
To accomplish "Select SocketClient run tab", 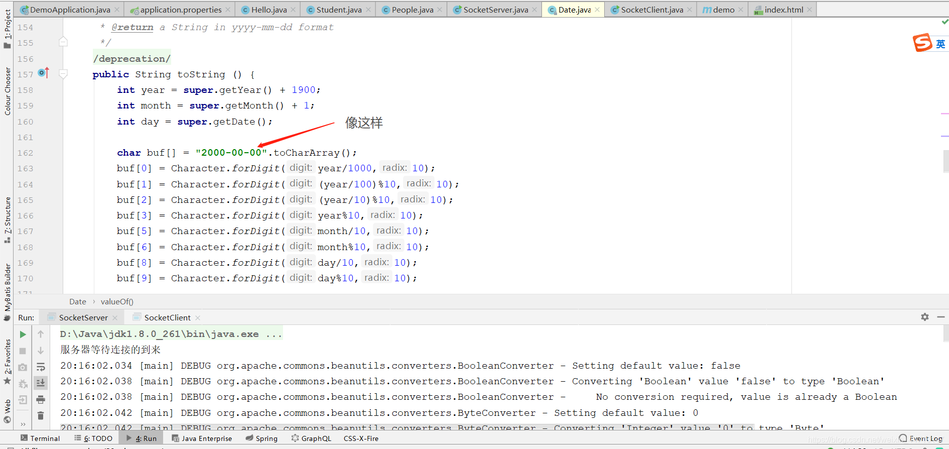I will (167, 317).
